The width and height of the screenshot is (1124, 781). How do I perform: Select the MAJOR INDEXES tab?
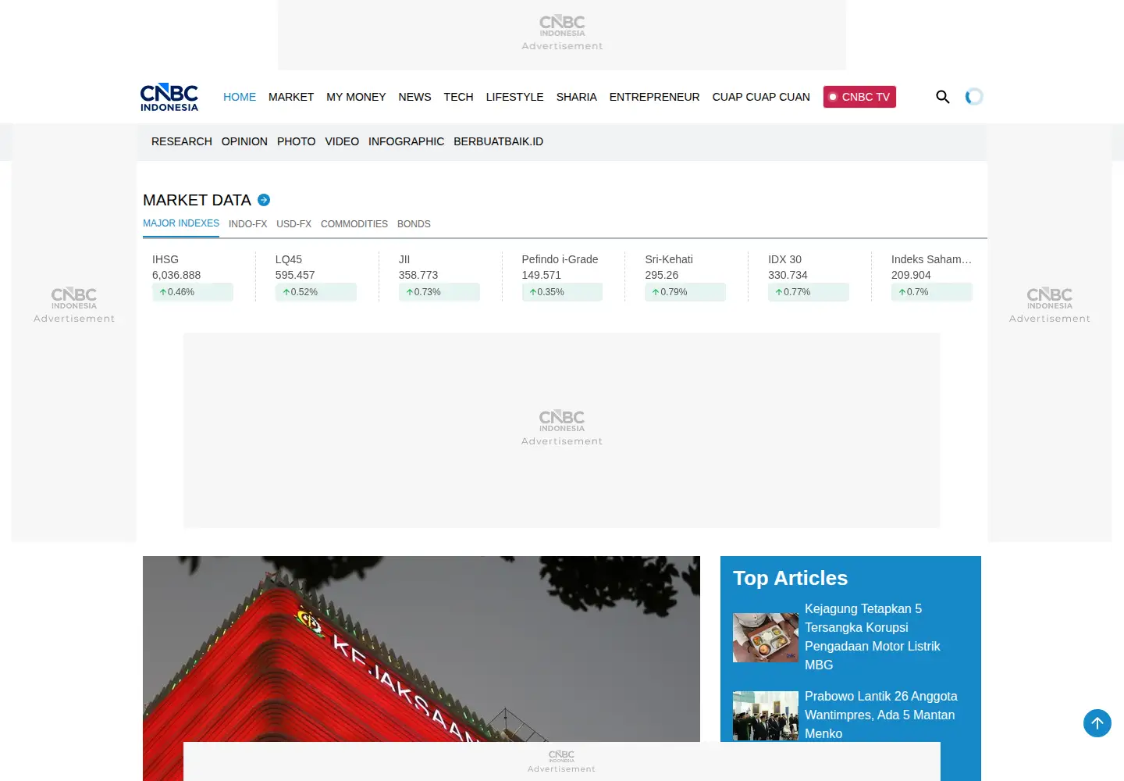[x=181, y=223]
